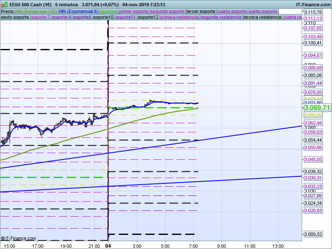
Task: Select the MM (Exponencial 8) label
Action: click(x=78, y=11)
